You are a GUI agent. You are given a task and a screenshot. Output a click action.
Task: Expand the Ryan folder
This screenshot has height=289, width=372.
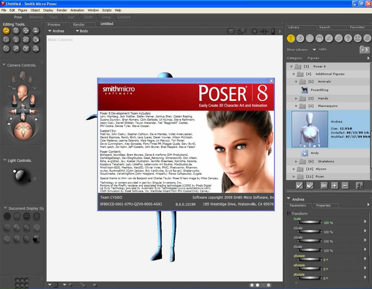click(x=294, y=177)
